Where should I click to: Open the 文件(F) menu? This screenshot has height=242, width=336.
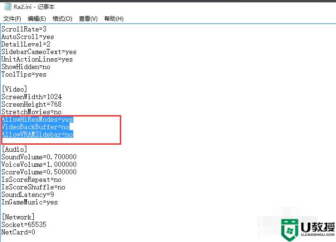click(12, 19)
